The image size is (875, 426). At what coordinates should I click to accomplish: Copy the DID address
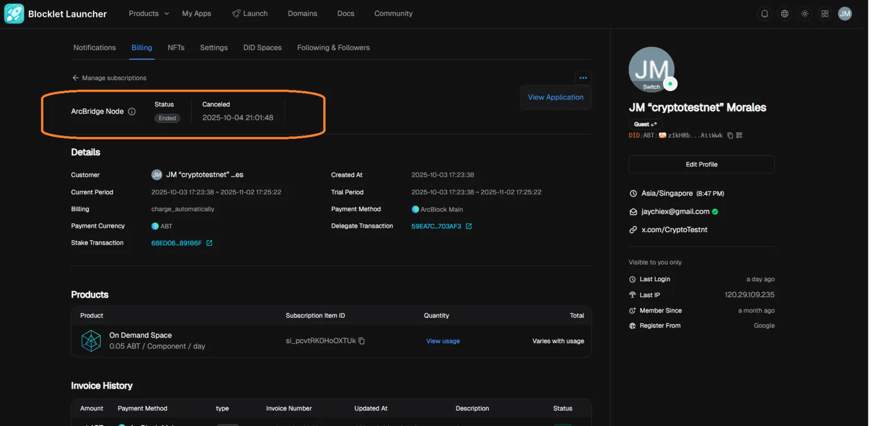[730, 135]
